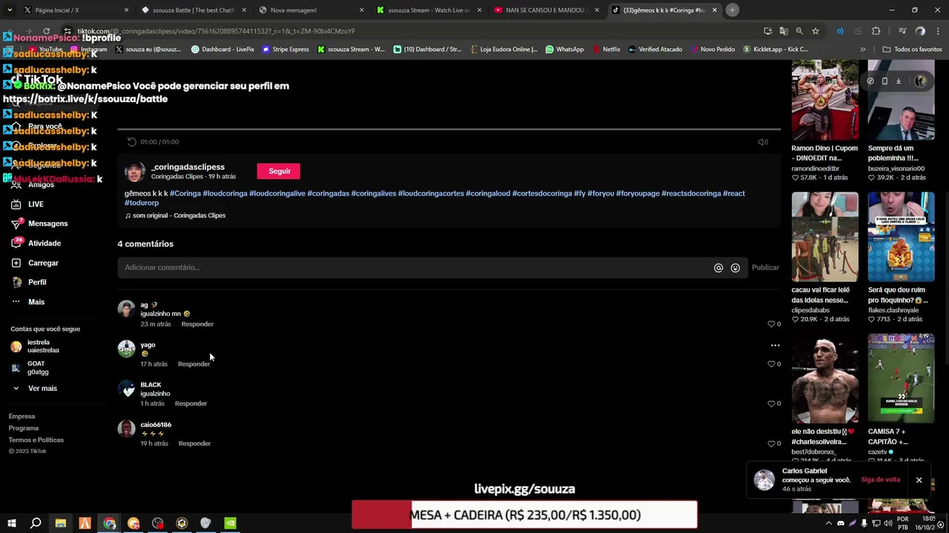The height and width of the screenshot is (533, 949).
Task: Click the #loudcoringa hashtag
Action: click(225, 193)
